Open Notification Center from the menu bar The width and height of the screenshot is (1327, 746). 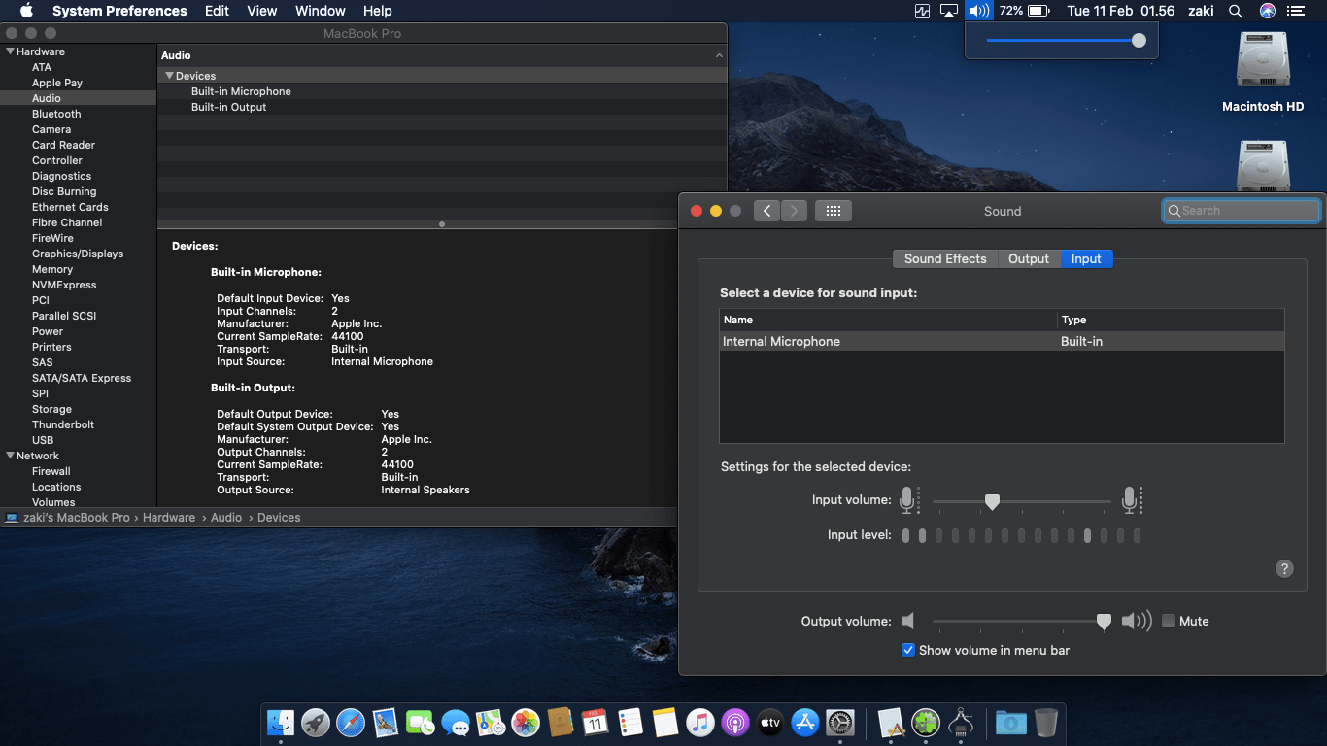click(1296, 11)
